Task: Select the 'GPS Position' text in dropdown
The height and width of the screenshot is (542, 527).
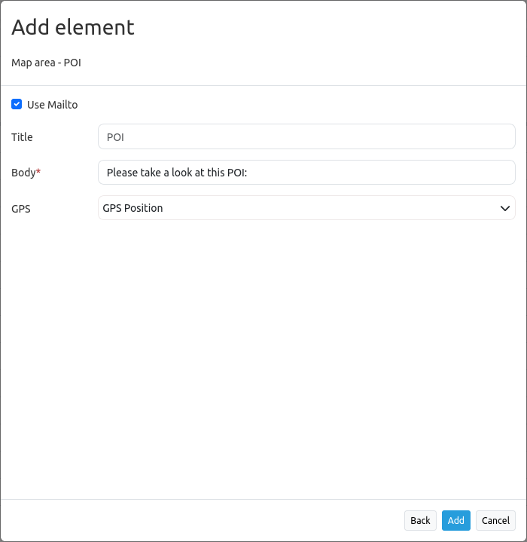Action: click(x=133, y=208)
